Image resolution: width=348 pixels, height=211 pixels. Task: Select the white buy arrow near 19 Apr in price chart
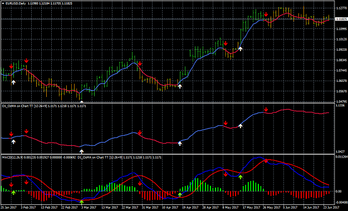(x=180, y=86)
